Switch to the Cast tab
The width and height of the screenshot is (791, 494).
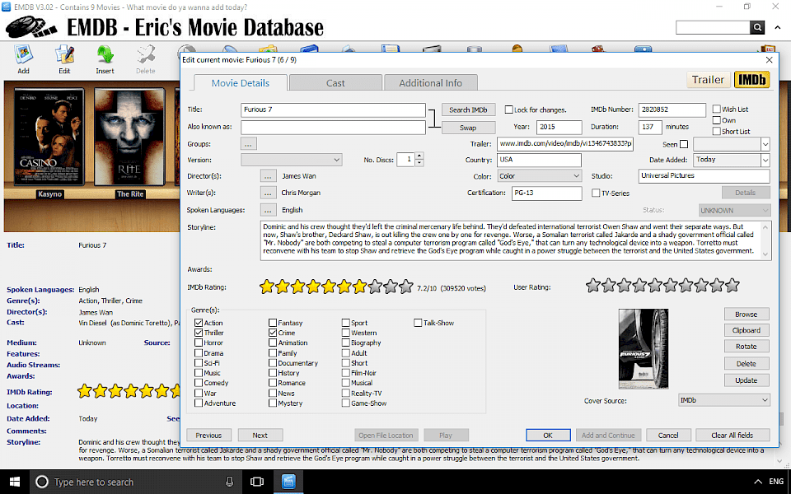335,83
